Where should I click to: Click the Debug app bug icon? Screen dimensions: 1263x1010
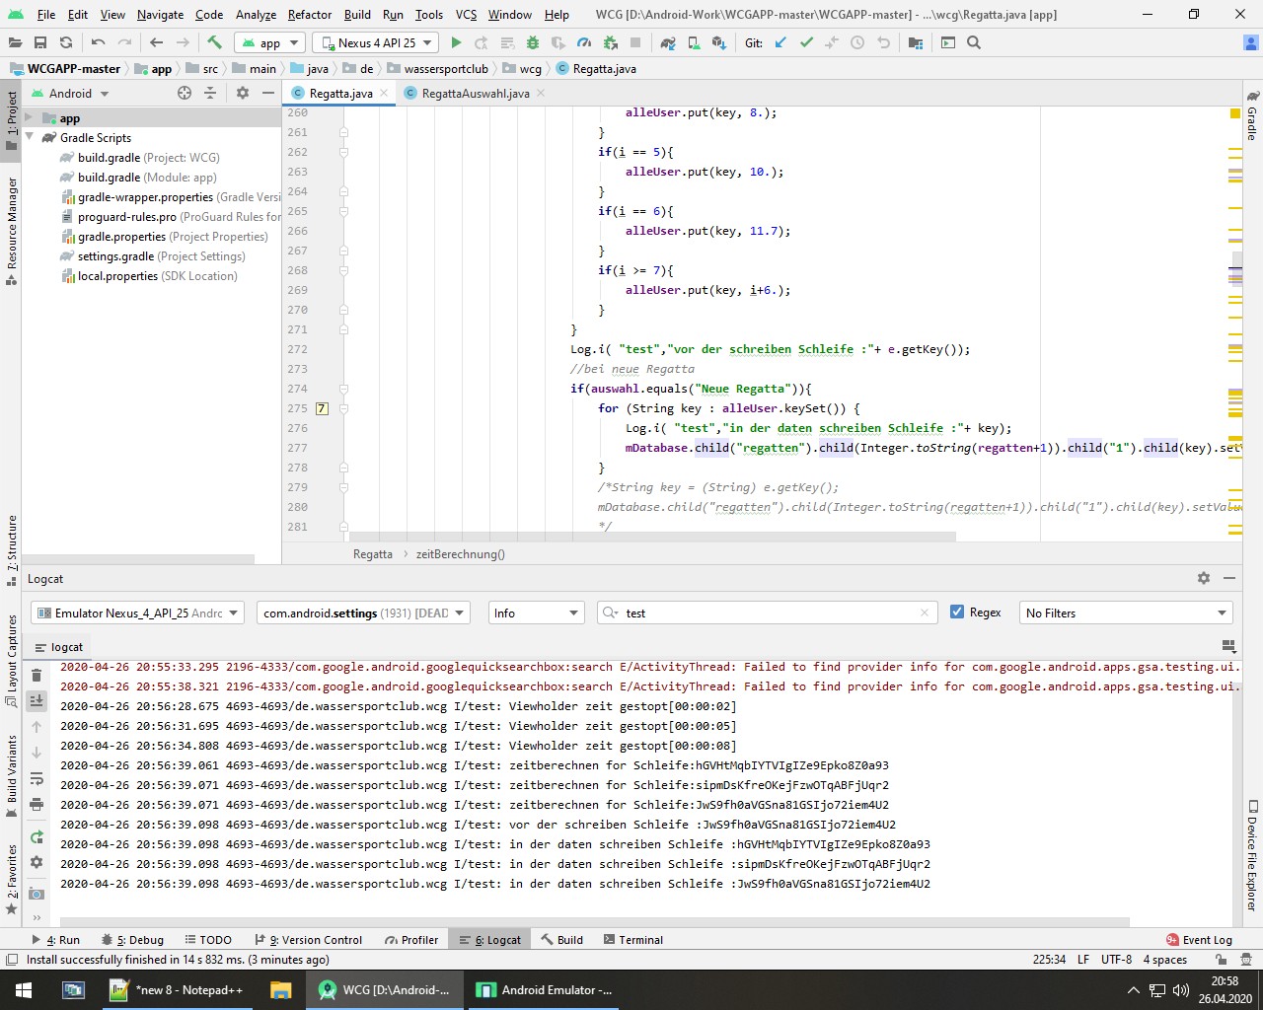533,42
